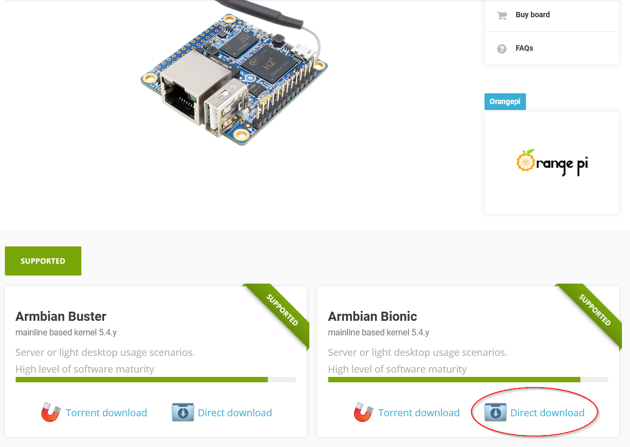The height and width of the screenshot is (447, 630).
Task: Click the magnet icon under Armbian Buster
Action: click(x=51, y=412)
